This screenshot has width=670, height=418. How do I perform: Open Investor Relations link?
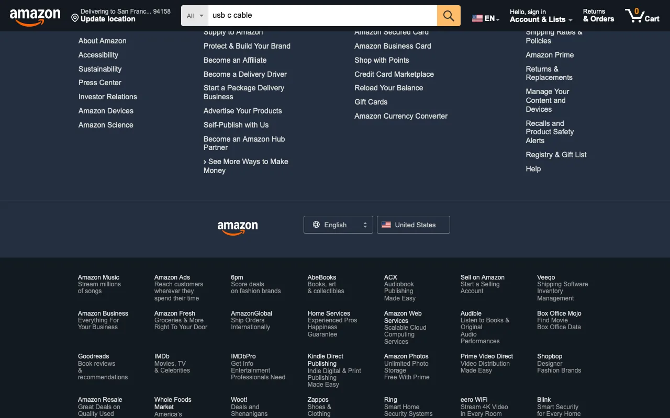108,97
